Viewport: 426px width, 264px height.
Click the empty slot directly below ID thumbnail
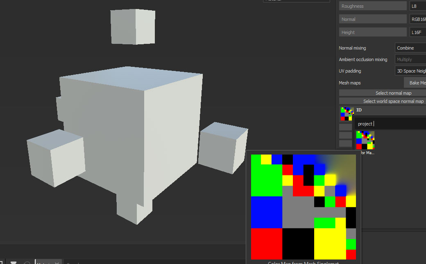click(x=346, y=127)
